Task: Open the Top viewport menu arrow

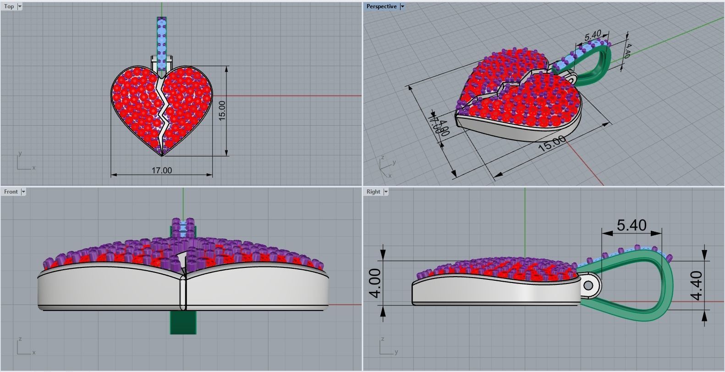Action: (x=20, y=6)
